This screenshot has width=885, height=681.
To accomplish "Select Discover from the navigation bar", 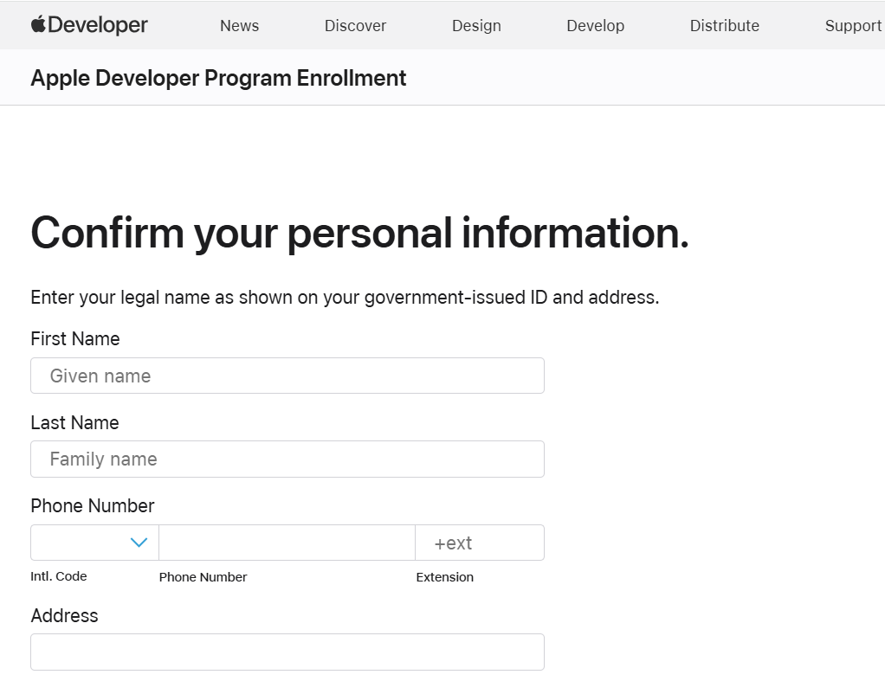I will click(355, 26).
